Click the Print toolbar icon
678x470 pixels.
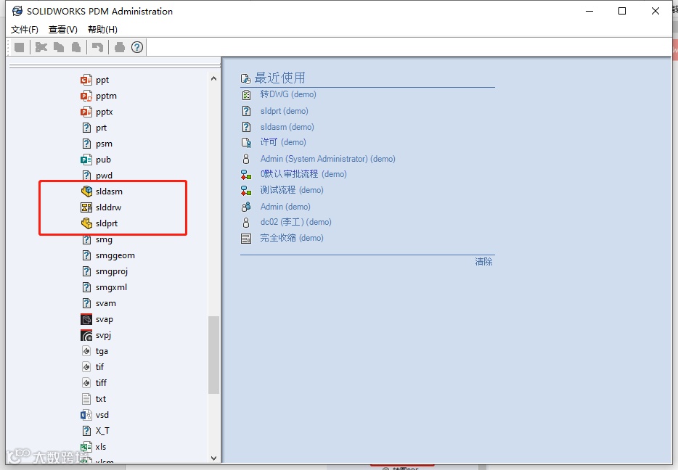point(120,47)
